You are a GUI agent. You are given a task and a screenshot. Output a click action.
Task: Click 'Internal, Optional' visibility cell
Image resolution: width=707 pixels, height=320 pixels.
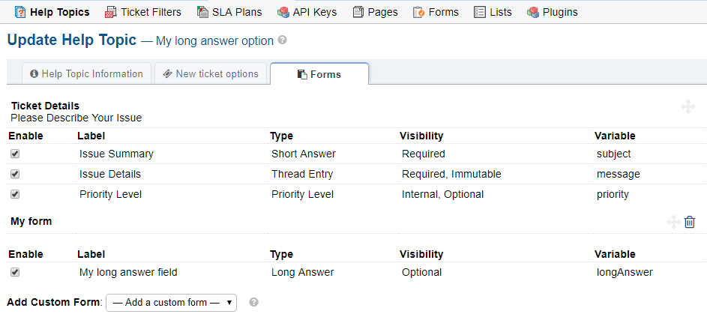443,194
